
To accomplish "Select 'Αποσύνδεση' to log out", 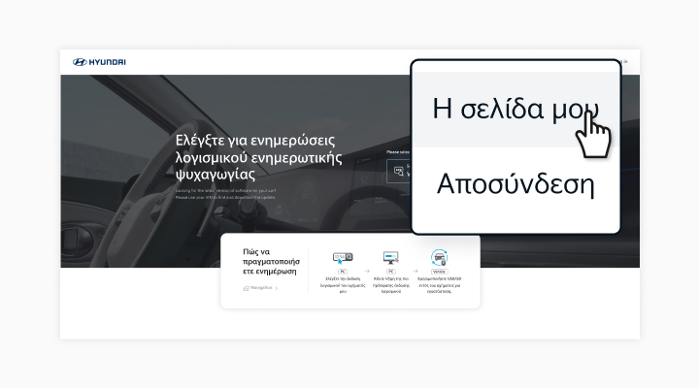I will (515, 182).
